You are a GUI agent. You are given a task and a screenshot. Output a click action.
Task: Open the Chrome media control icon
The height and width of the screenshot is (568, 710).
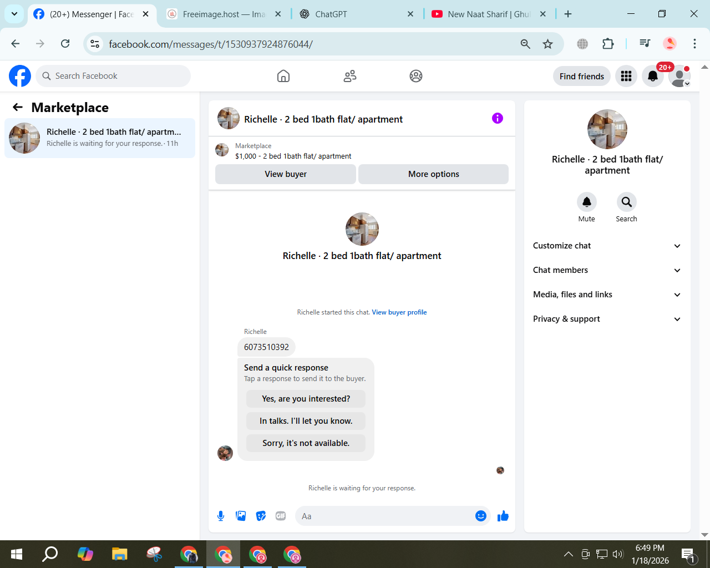click(x=645, y=44)
